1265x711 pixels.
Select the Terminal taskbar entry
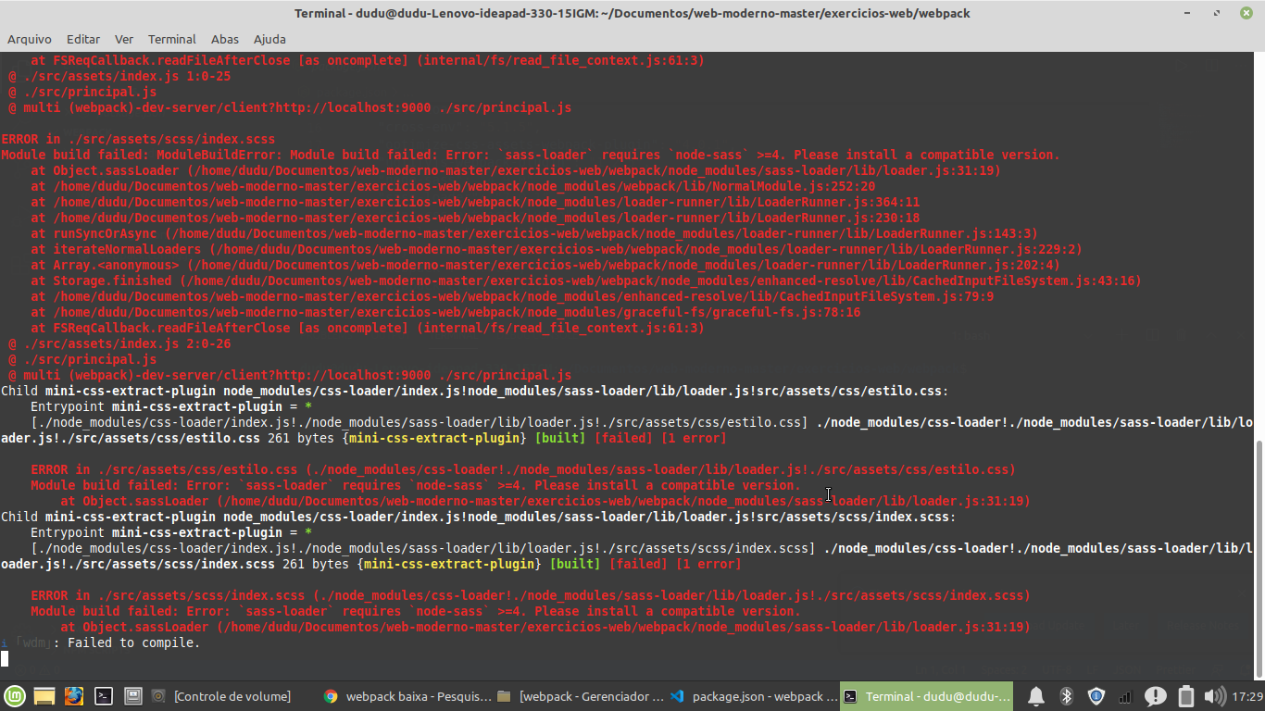pos(926,696)
